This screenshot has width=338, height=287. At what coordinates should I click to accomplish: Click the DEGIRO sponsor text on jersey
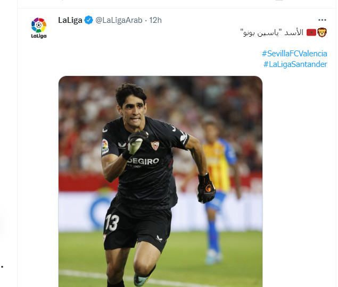[143, 161]
